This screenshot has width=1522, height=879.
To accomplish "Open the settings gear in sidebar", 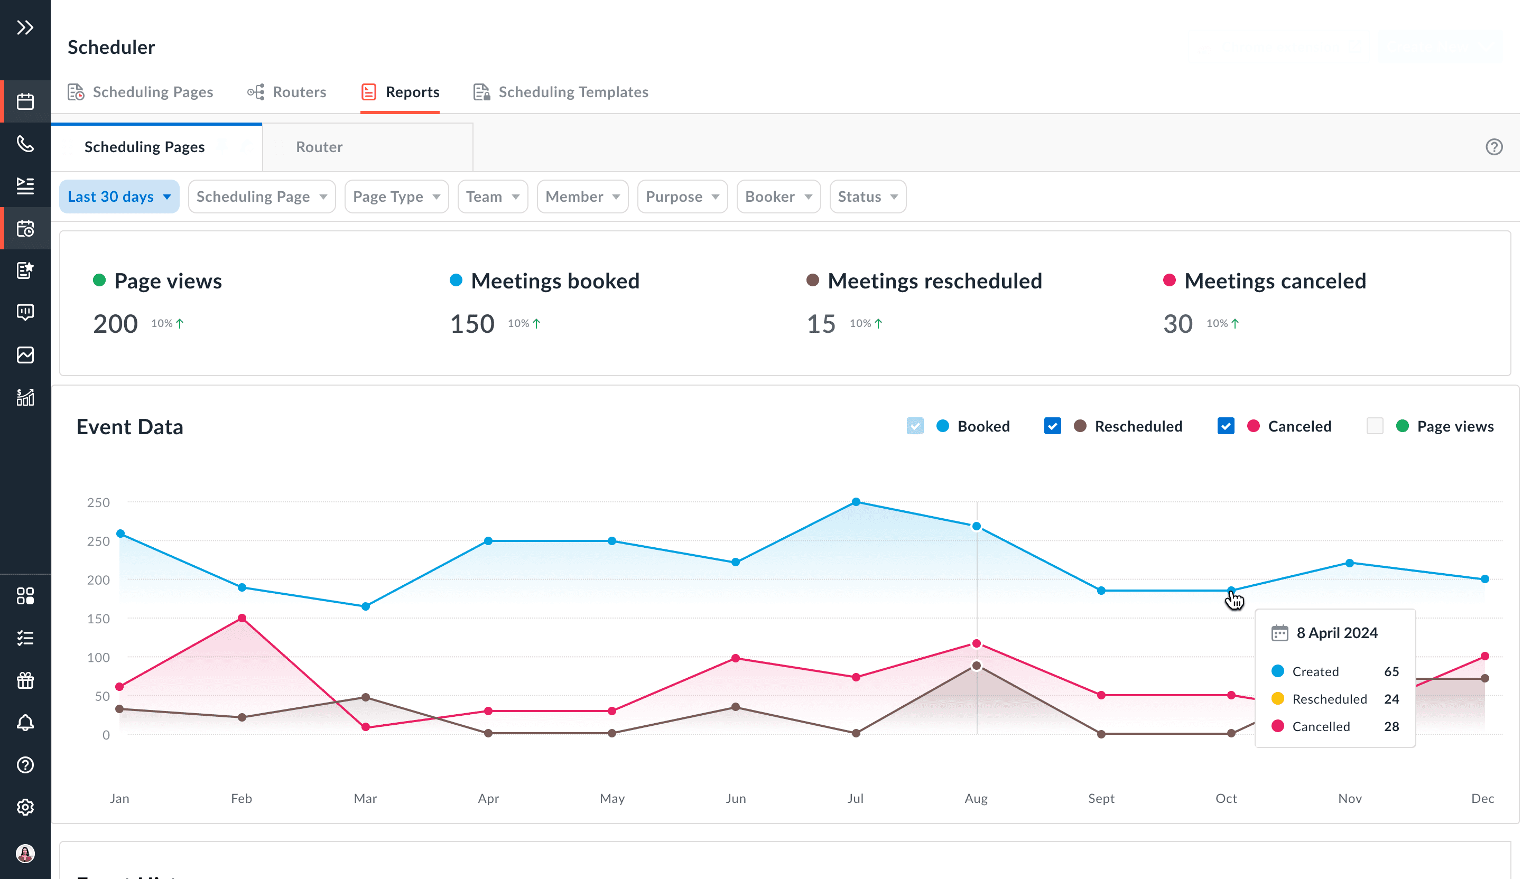I will coord(25,807).
